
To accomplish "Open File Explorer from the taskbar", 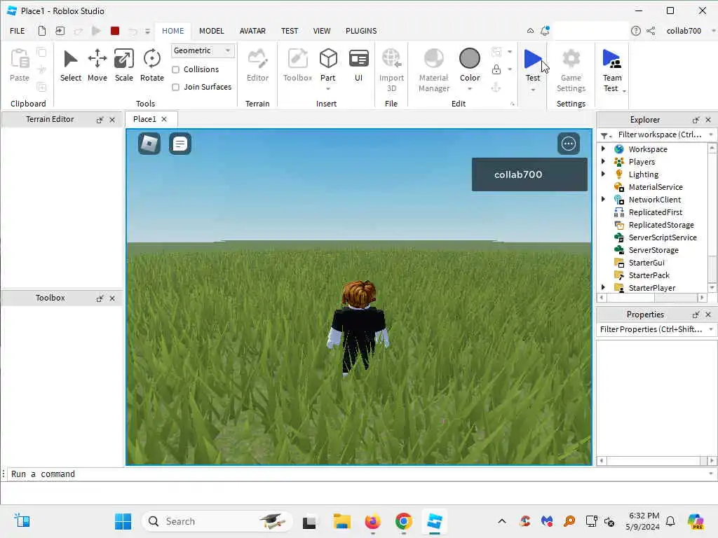I will coord(341,521).
